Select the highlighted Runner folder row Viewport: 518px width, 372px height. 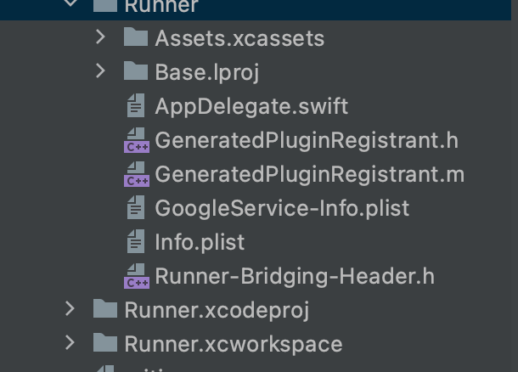tap(256, 9)
